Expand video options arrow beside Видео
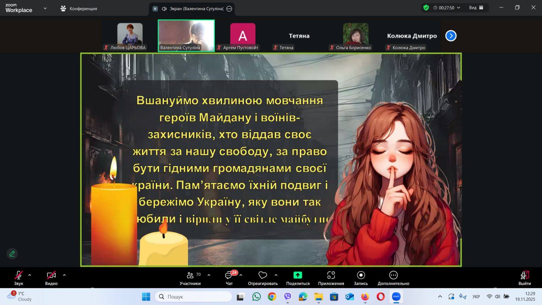Viewport: 542px width, 305px height. coord(64,275)
